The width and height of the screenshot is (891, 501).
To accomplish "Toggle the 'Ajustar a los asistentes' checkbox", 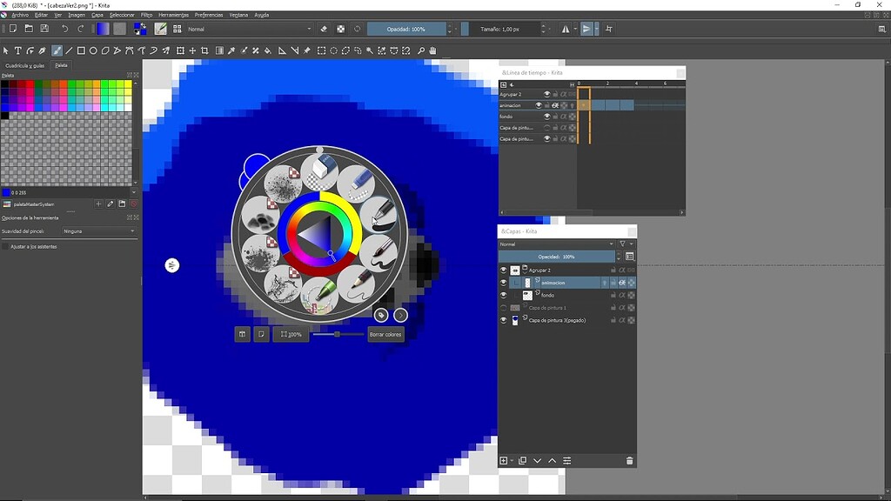I will [x=5, y=247].
